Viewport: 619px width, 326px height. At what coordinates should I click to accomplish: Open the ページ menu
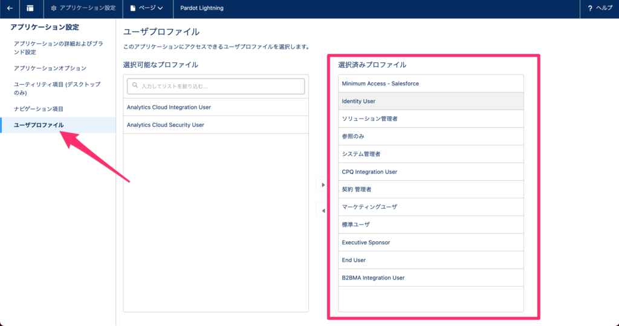[x=148, y=8]
